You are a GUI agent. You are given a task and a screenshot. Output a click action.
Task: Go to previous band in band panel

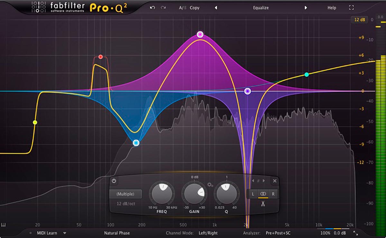[253, 181]
